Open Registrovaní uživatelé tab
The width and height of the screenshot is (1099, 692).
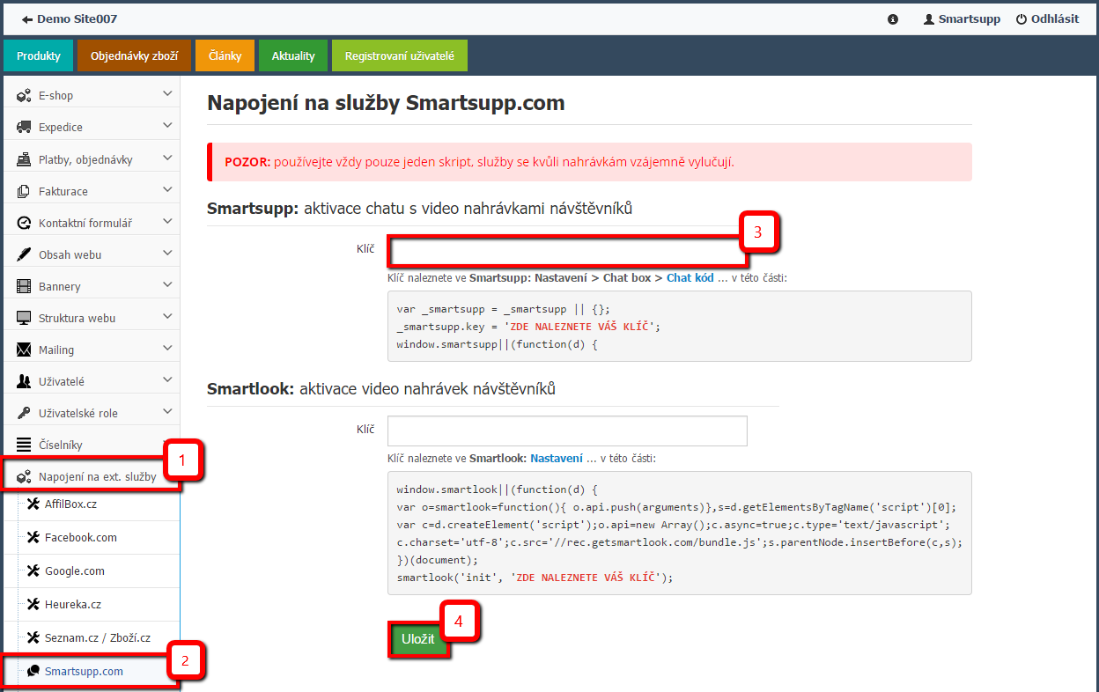[400, 55]
